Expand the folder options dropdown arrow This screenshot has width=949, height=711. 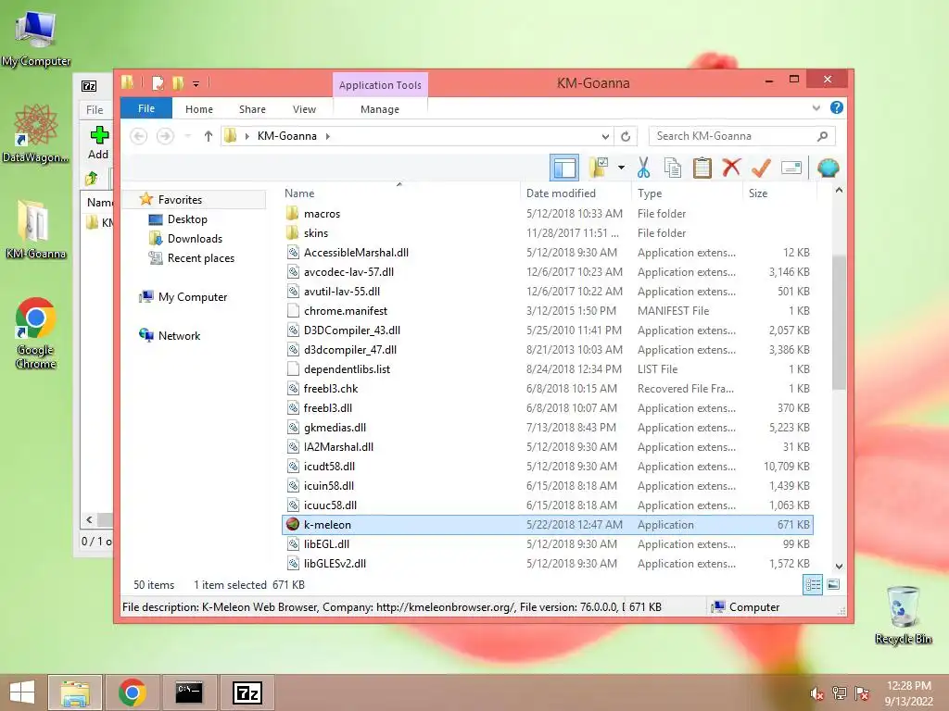tap(621, 168)
